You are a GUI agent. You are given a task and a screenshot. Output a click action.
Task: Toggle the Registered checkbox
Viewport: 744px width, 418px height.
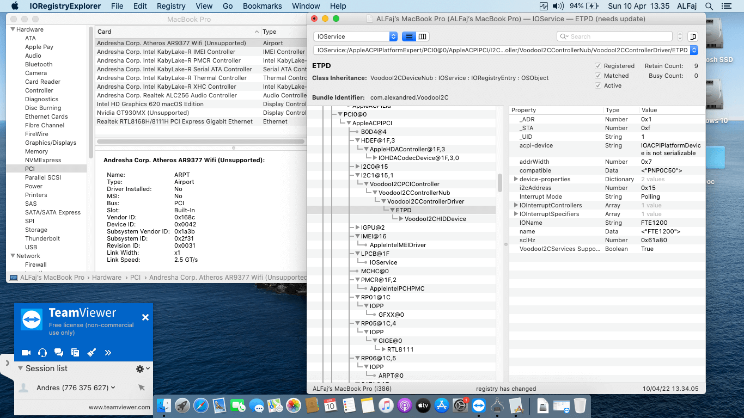click(x=598, y=66)
